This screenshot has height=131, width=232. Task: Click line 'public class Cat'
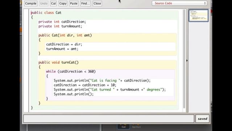[x=46, y=13]
